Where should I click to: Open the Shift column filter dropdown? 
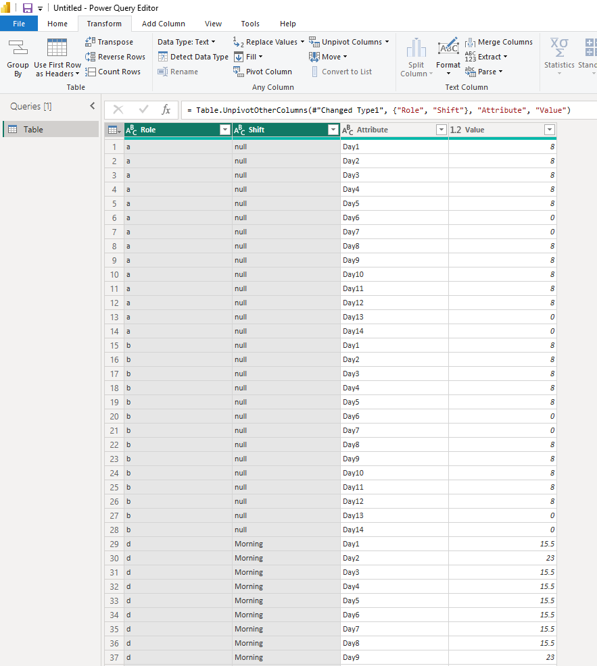[333, 130]
